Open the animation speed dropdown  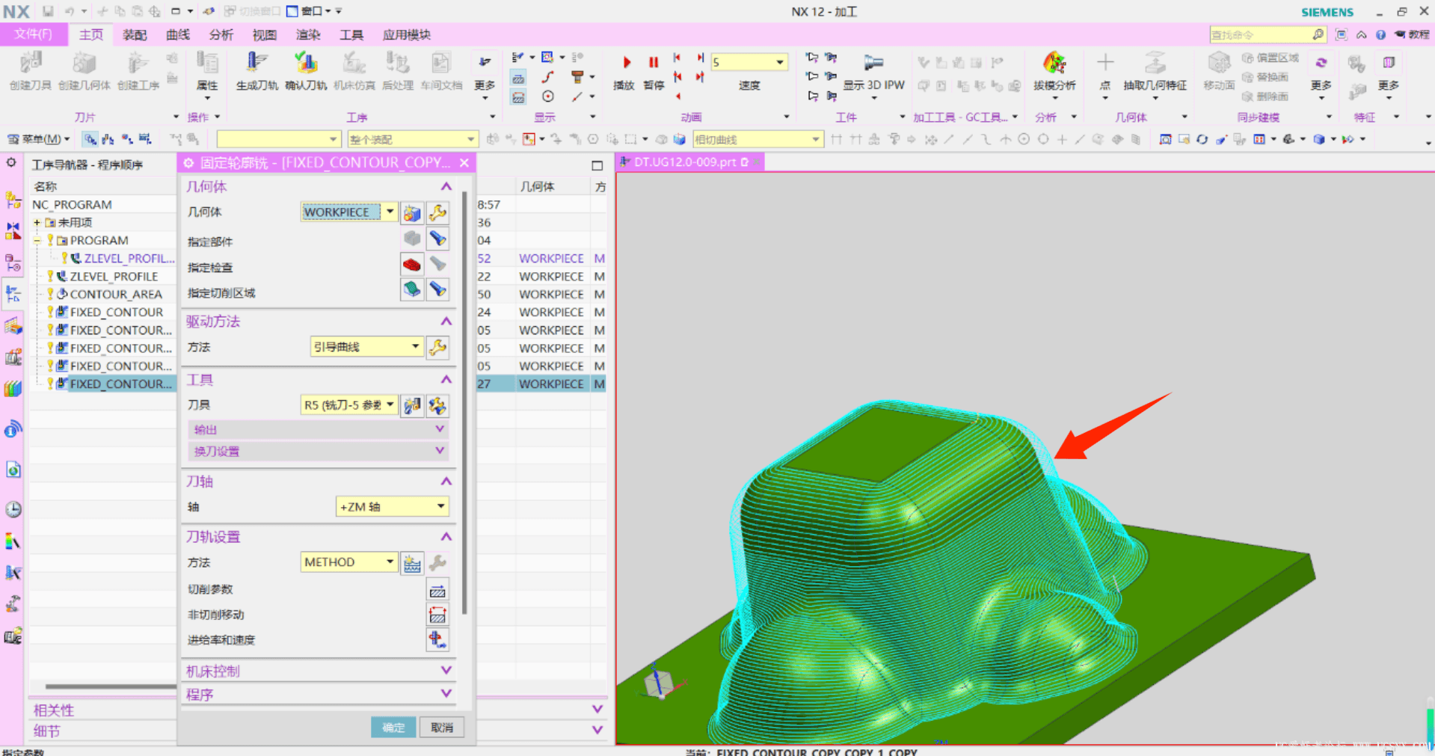[x=780, y=62]
